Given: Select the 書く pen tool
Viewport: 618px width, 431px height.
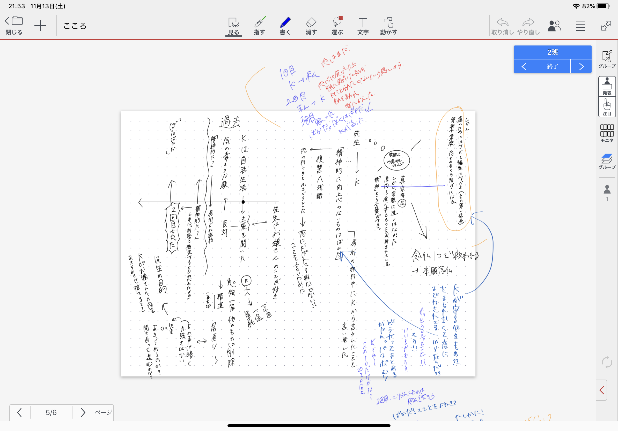Looking at the screenshot, I should (x=285, y=26).
